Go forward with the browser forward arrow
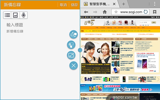The width and height of the screenshot is (160, 100). point(95,12)
